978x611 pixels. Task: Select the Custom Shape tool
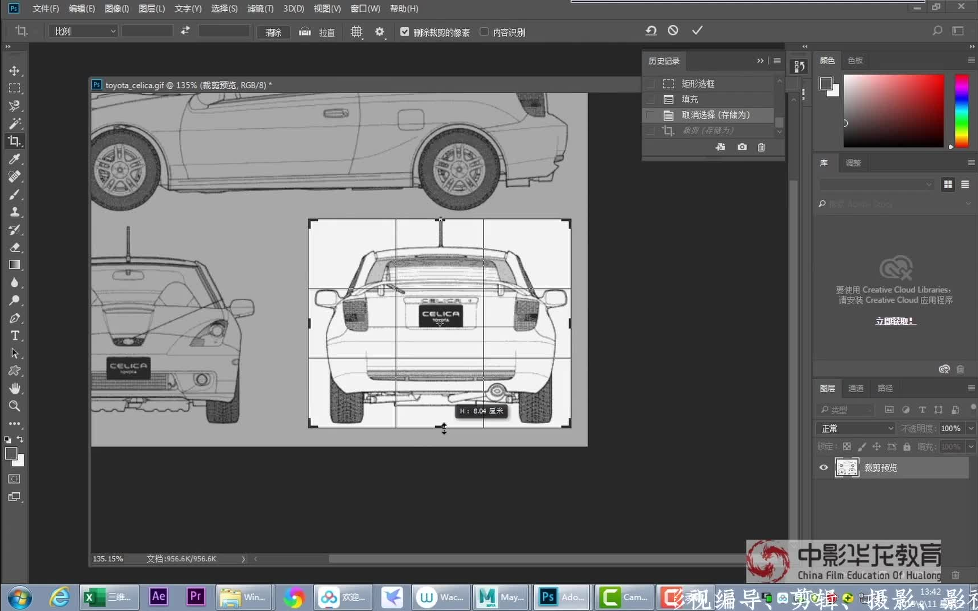pyautogui.click(x=15, y=371)
